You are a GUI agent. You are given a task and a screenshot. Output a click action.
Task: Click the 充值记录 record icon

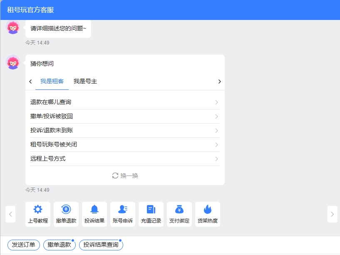[151, 210]
